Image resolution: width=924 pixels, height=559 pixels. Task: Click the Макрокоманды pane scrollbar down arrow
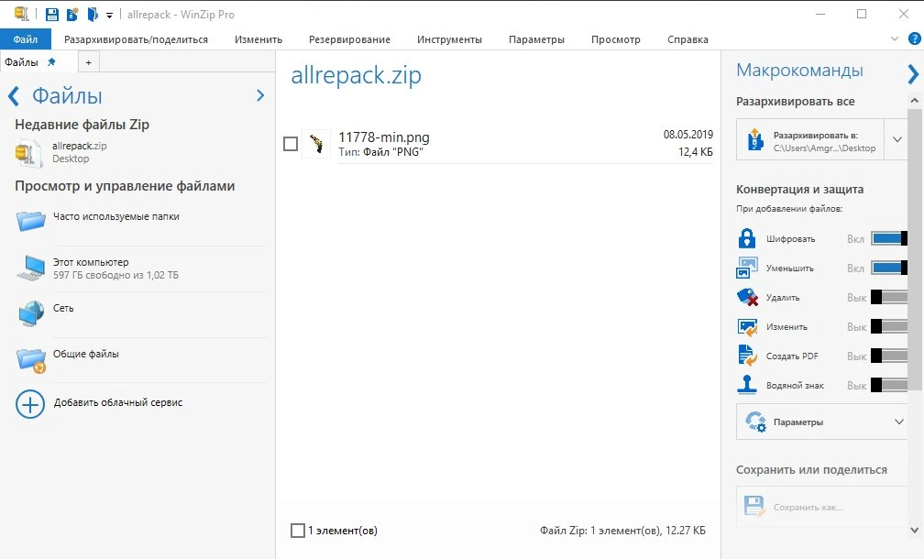coord(915,531)
